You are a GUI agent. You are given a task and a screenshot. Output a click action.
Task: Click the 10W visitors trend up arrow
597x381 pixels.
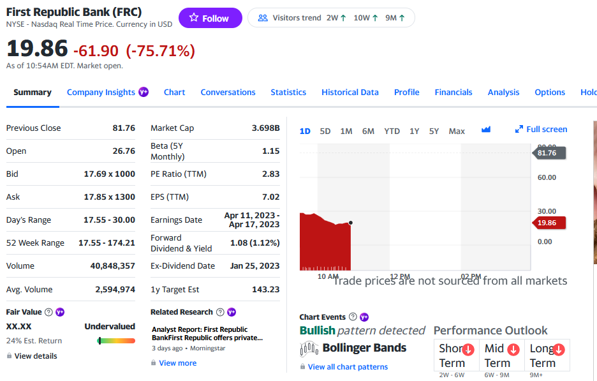pos(375,18)
